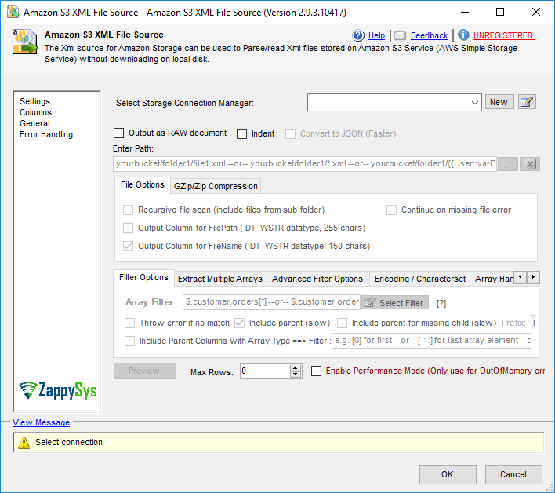Open the Extract Multiple Arrays tab
Screen dimensions: 555x493
220,279
